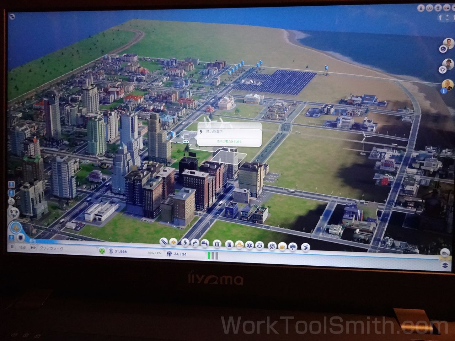Open the Police badge menu
This screenshot has height=341, width=455.
[x=260, y=245]
